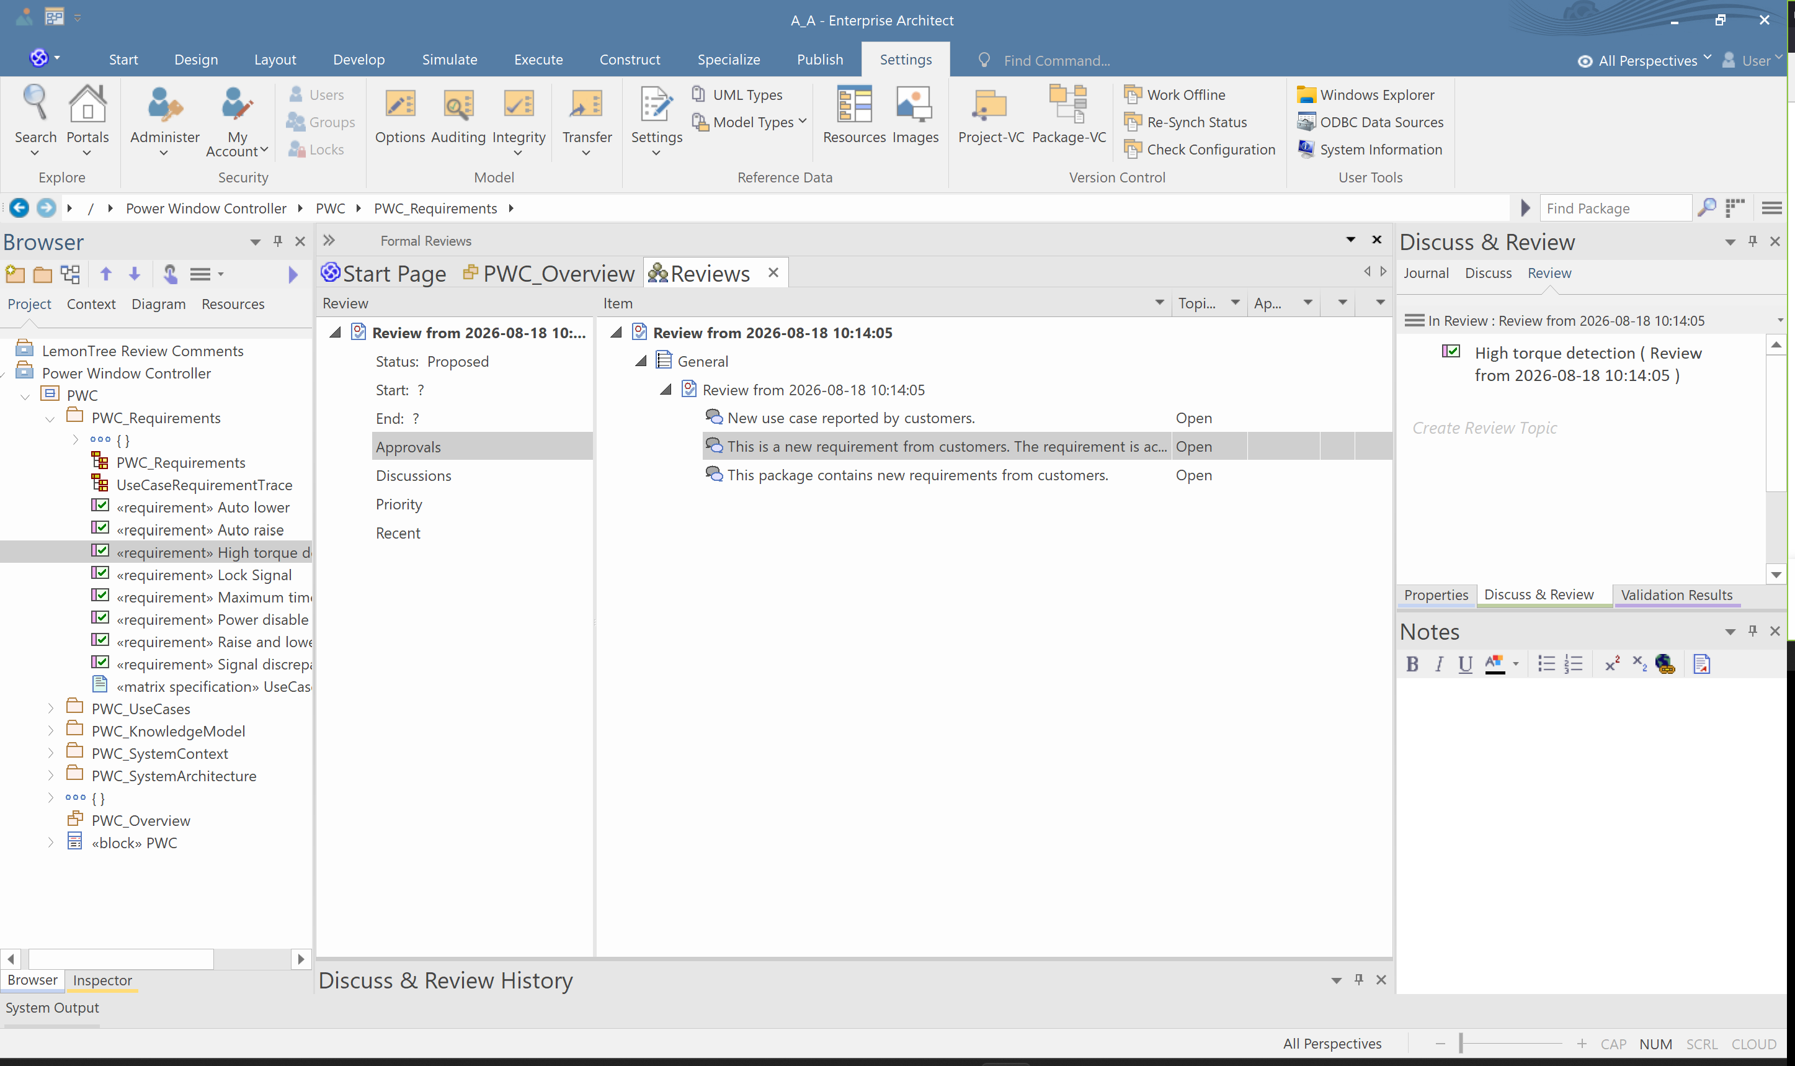This screenshot has height=1066, width=1795.
Task: Open the PWC_Overview diagram tab
Action: (x=550, y=273)
